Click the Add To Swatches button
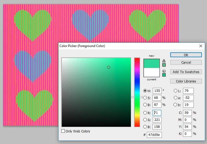This screenshot has height=144, width=207. tap(186, 72)
